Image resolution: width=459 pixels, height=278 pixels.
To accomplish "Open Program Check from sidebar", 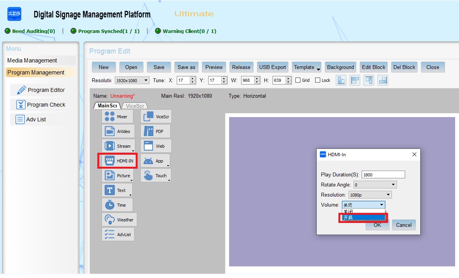I will point(46,105).
